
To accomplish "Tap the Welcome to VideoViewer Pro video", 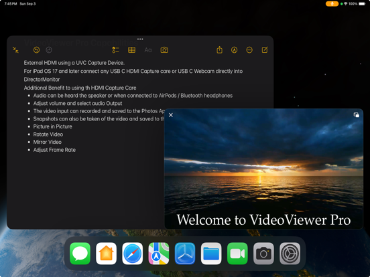I will point(263,169).
